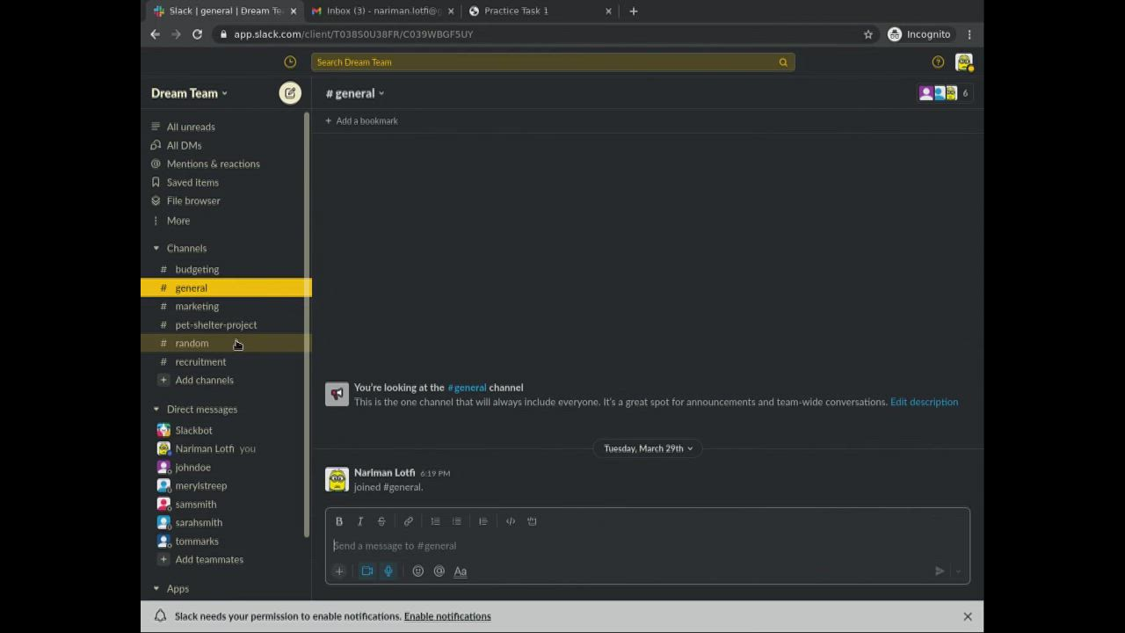The width and height of the screenshot is (1125, 633).
Task: Open the Tuesday, March 29th date dropdown
Action: pyautogui.click(x=649, y=448)
